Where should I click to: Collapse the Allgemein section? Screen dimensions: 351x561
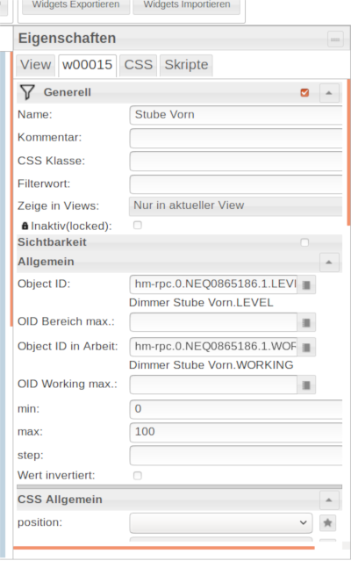click(329, 263)
